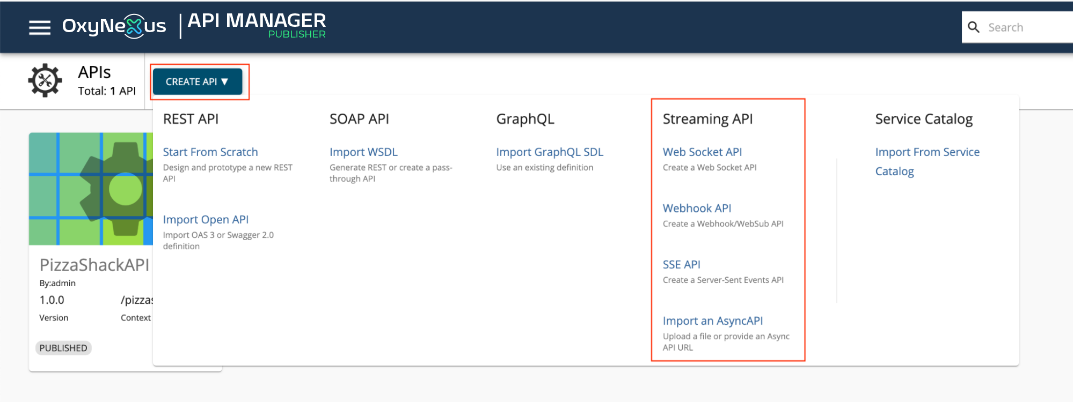Click the search magnifier icon
The height and width of the screenshot is (402, 1073).
(x=974, y=27)
